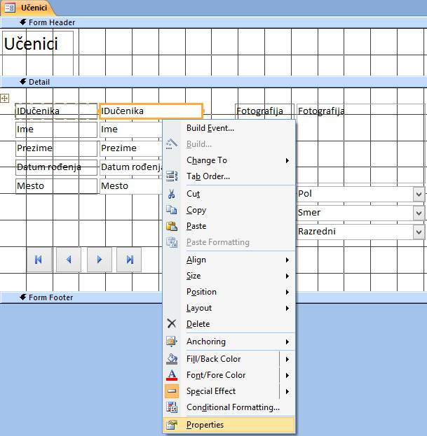Expand the Size submenu
This screenshot has height=436, width=427.
point(287,276)
